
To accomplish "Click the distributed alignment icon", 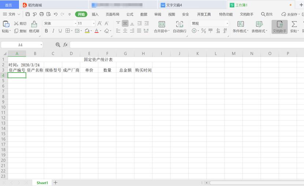I will (146, 31).
